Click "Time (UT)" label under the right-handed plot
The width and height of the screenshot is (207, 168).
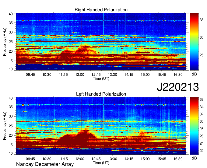(101, 79)
